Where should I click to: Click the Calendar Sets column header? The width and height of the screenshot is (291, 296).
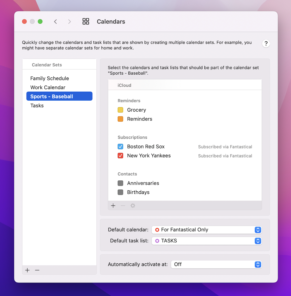59,65
